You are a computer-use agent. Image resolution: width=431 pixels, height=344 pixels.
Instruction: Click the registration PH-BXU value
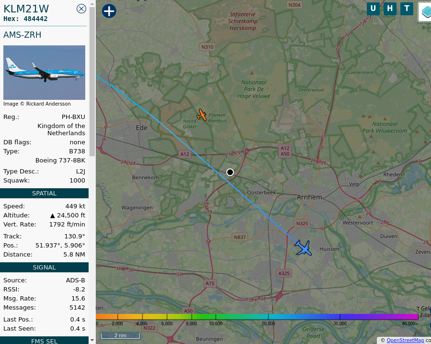coord(73,117)
